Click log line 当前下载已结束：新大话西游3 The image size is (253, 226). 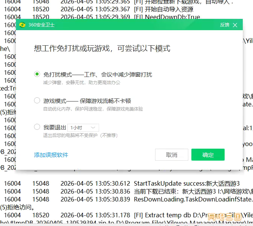point(193,191)
